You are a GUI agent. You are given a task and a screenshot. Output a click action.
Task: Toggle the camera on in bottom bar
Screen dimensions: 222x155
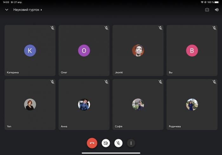[x=106, y=143]
